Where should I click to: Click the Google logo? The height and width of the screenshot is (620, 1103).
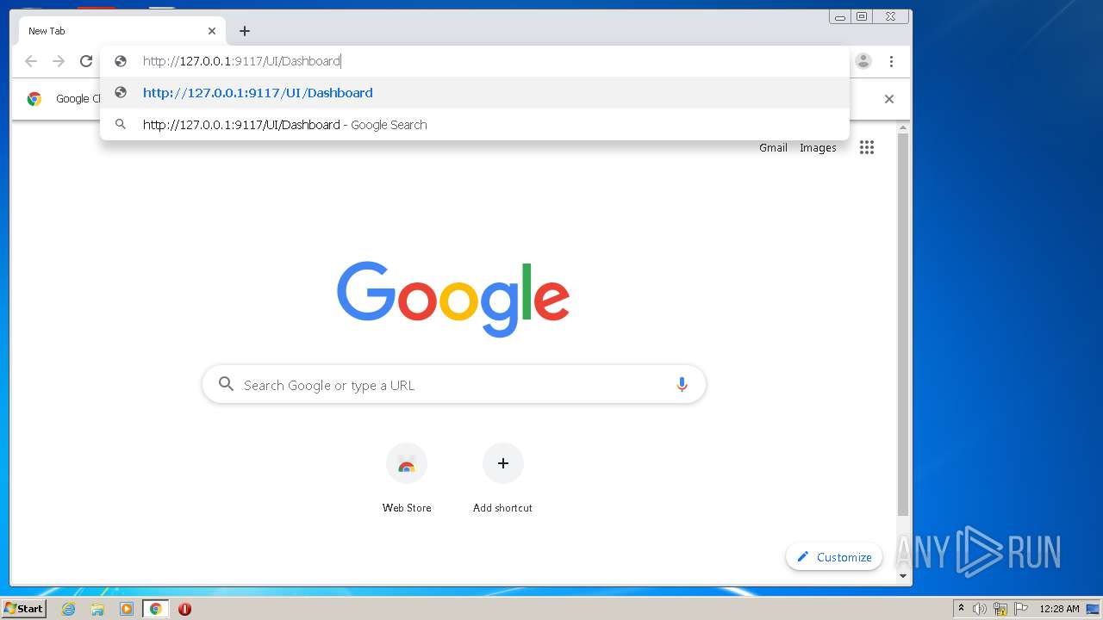(x=453, y=299)
